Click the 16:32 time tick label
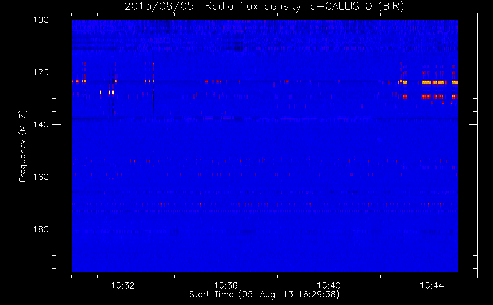The width and height of the screenshot is (493, 305). pos(123,286)
